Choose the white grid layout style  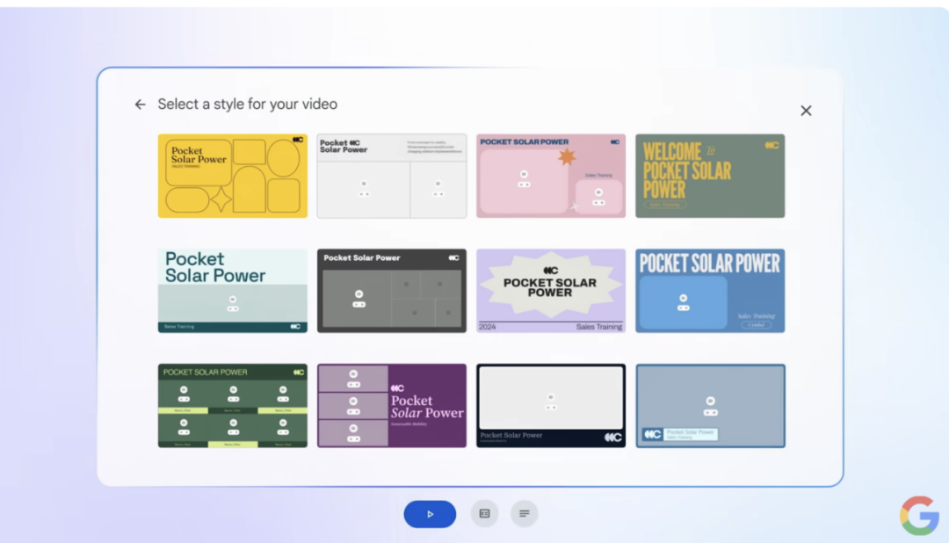click(x=392, y=176)
